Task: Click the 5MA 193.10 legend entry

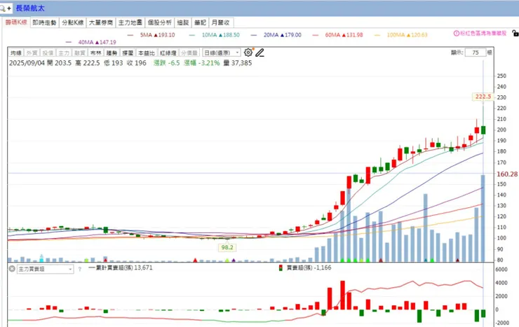Action: pos(151,35)
